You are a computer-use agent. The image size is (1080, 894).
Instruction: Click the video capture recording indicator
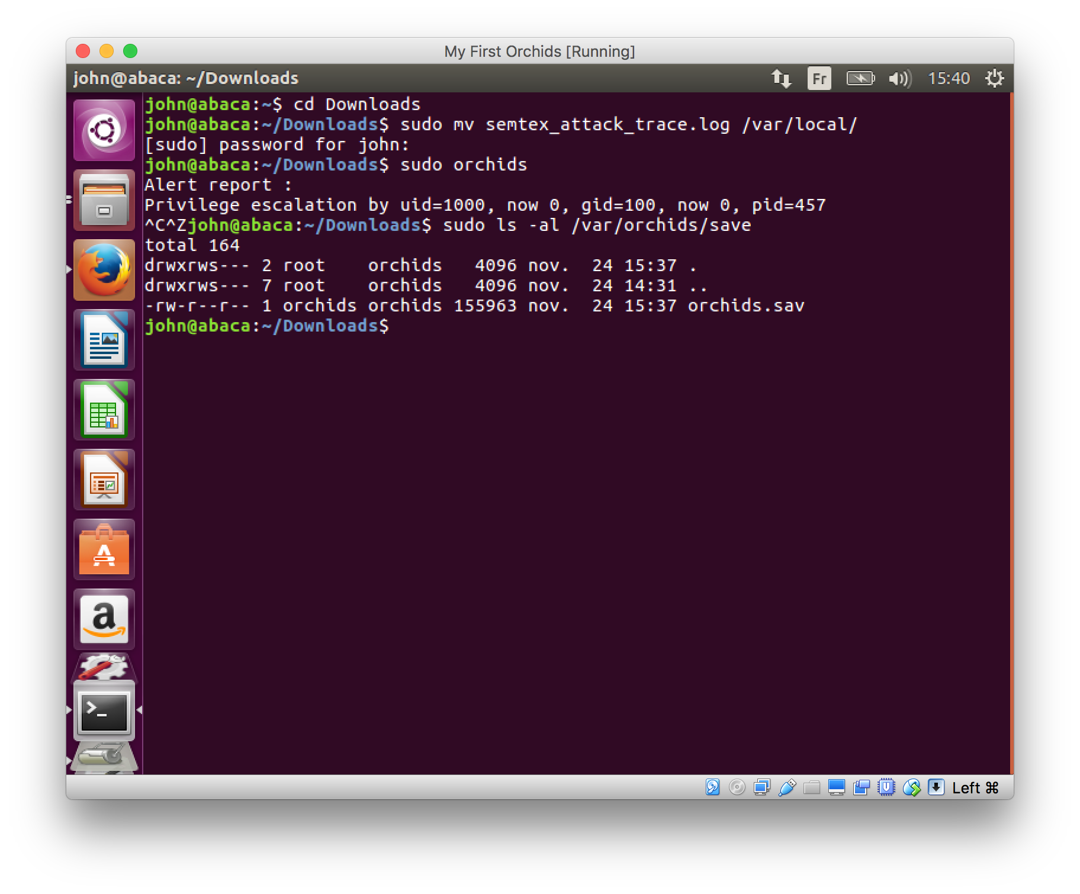click(862, 787)
